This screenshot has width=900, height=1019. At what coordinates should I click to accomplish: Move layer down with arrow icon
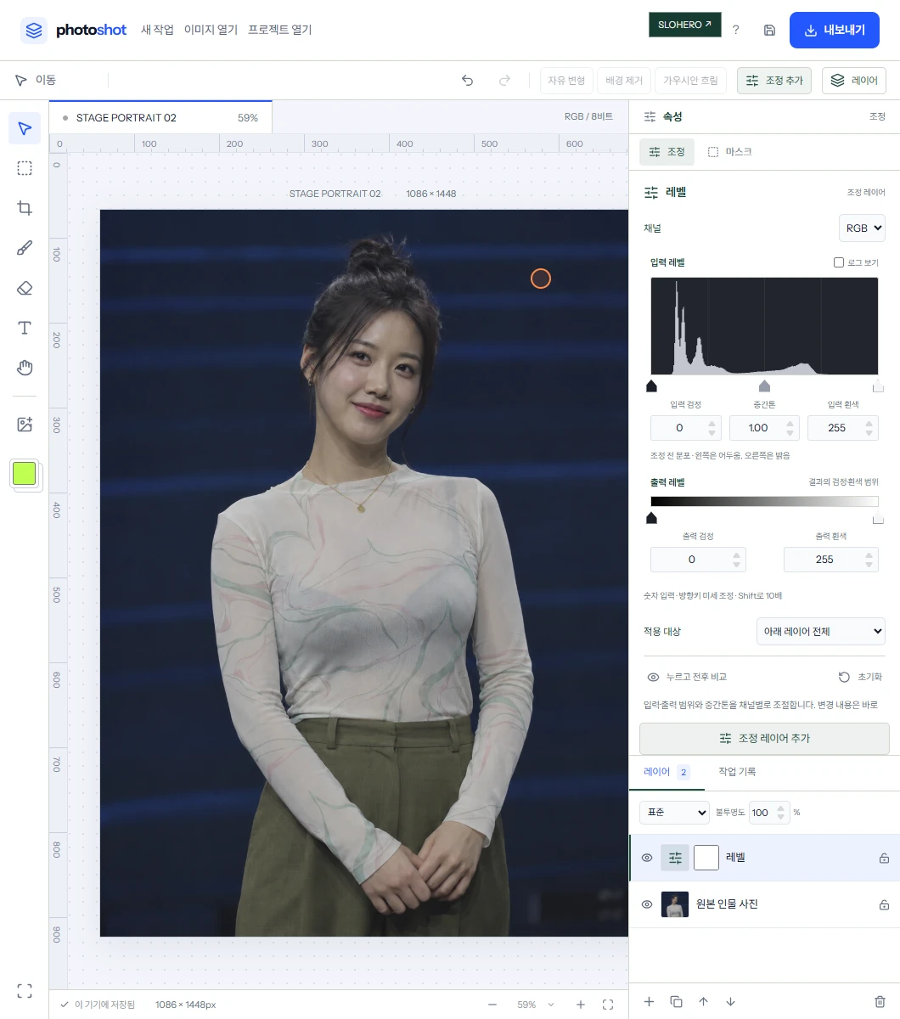pyautogui.click(x=730, y=1002)
